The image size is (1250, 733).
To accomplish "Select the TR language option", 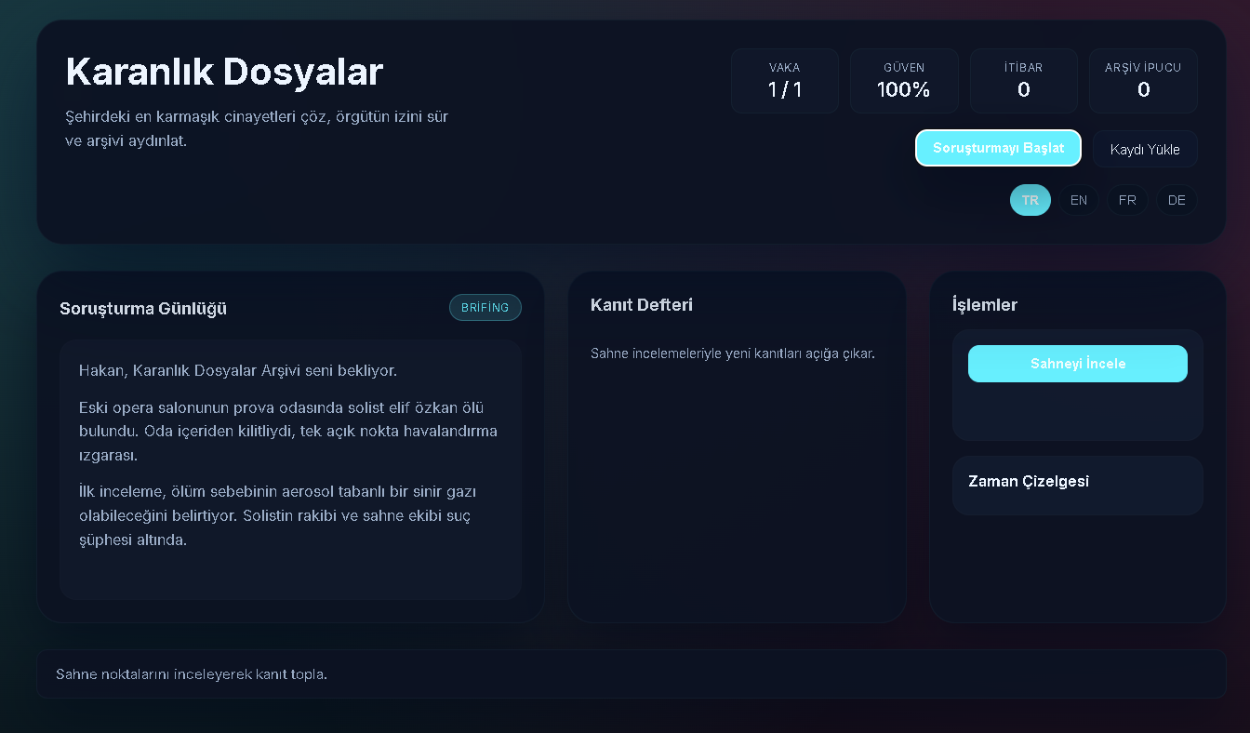I will [x=1030, y=200].
